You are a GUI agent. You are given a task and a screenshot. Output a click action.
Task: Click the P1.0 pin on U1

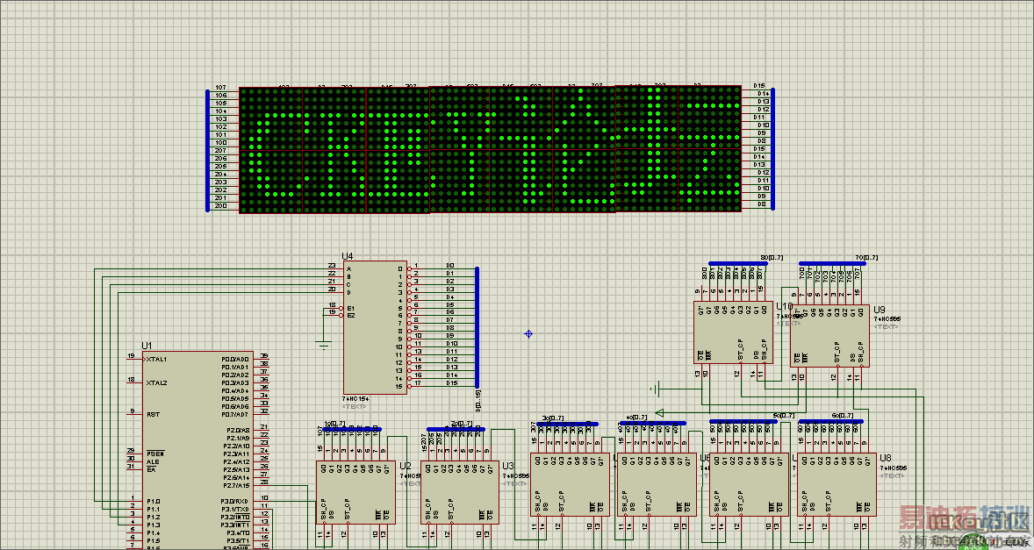click(153, 501)
